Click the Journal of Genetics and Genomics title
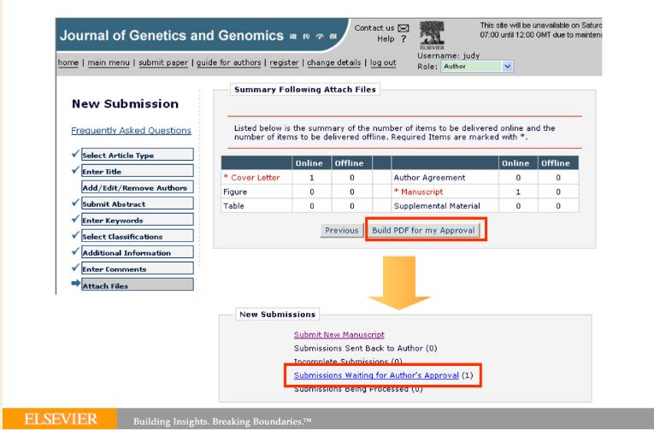 (x=172, y=35)
